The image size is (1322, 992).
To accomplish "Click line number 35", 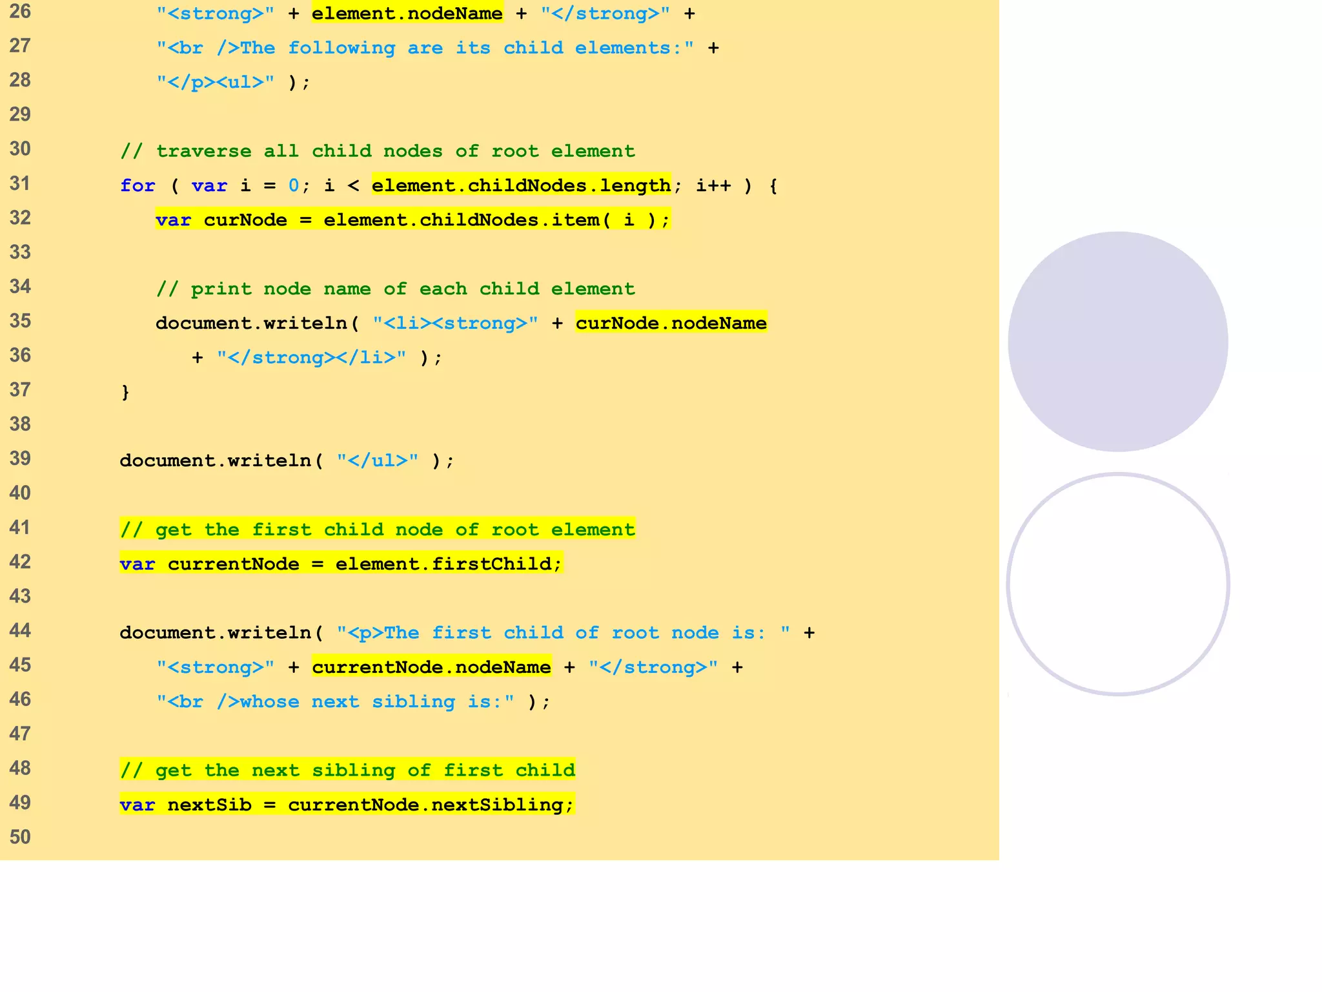I will [x=20, y=321].
